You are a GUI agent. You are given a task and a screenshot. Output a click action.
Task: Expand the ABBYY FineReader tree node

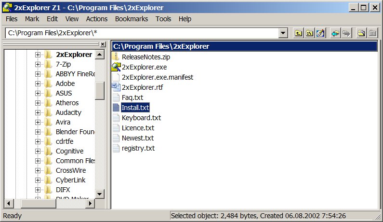(x=38, y=74)
